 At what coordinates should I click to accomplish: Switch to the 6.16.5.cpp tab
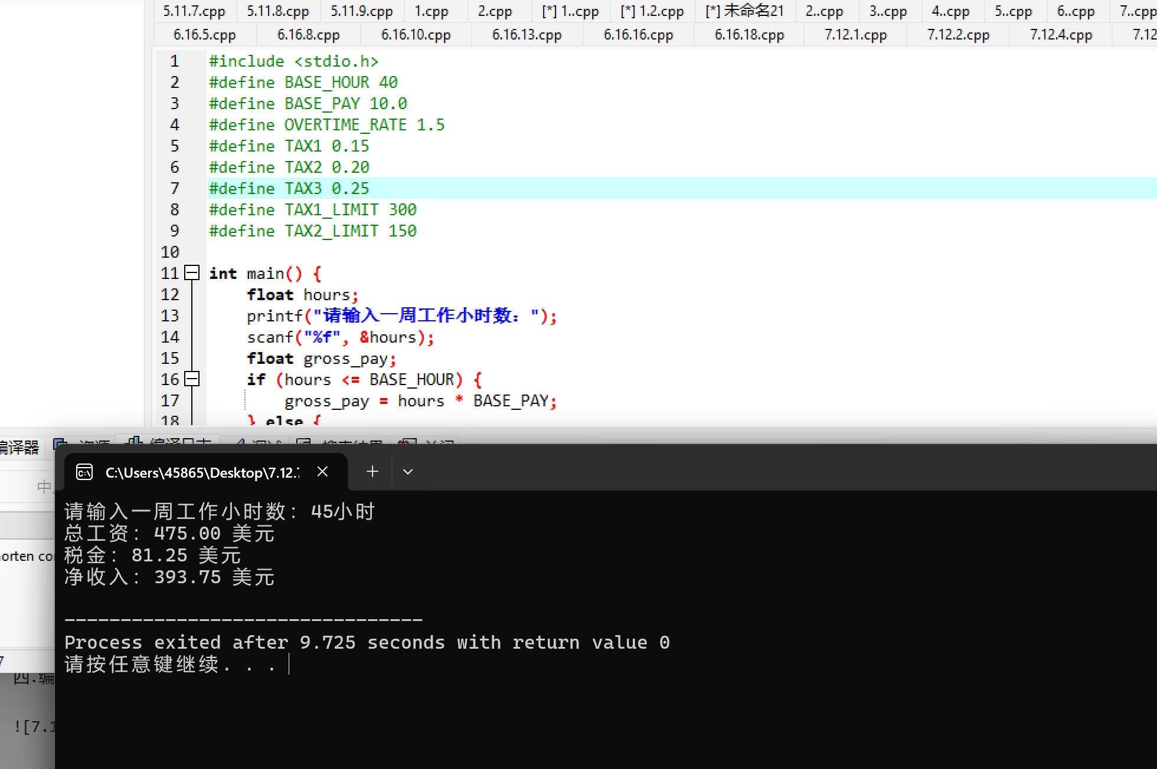(x=204, y=35)
